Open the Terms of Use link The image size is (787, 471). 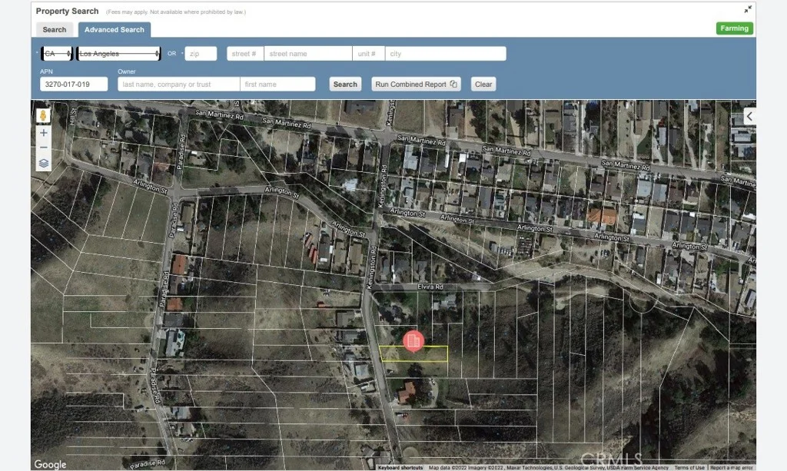tap(689, 467)
